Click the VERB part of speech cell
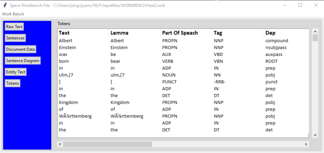Image resolution: width=324 pixels, height=153 pixels. click(167, 61)
